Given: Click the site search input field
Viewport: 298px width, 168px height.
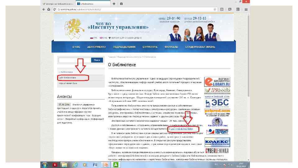Looking at the screenshot, I should click(x=75, y=60).
